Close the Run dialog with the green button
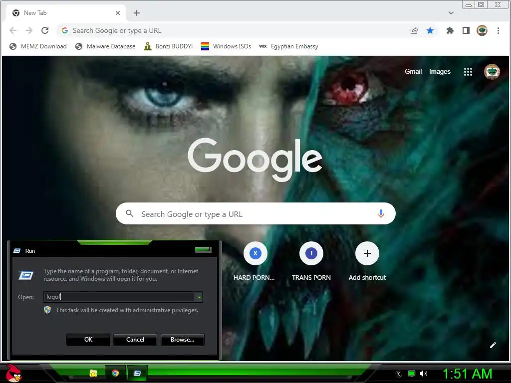Viewport: 511px width, 383px height. [203, 250]
